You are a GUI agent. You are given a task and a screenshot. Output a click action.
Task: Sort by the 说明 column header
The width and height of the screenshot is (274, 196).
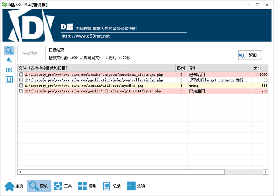click(x=219, y=68)
